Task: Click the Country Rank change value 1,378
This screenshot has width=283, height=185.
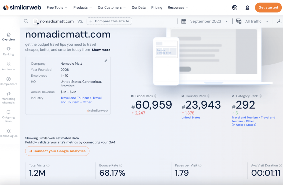Action: coord(189,113)
